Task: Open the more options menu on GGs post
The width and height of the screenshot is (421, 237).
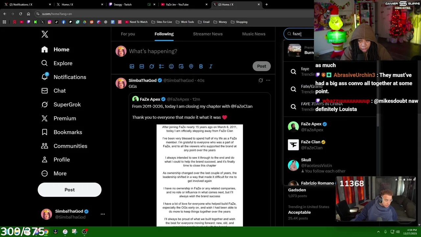Action: [x=268, y=80]
